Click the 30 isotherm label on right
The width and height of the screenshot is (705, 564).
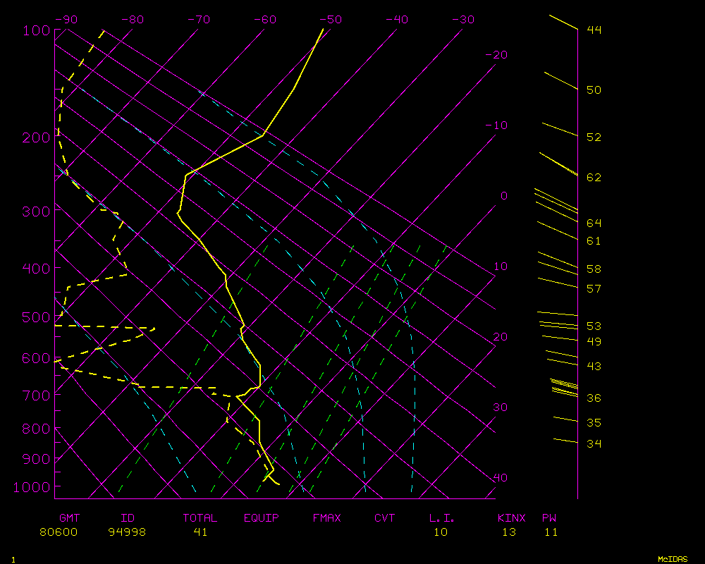pos(500,407)
